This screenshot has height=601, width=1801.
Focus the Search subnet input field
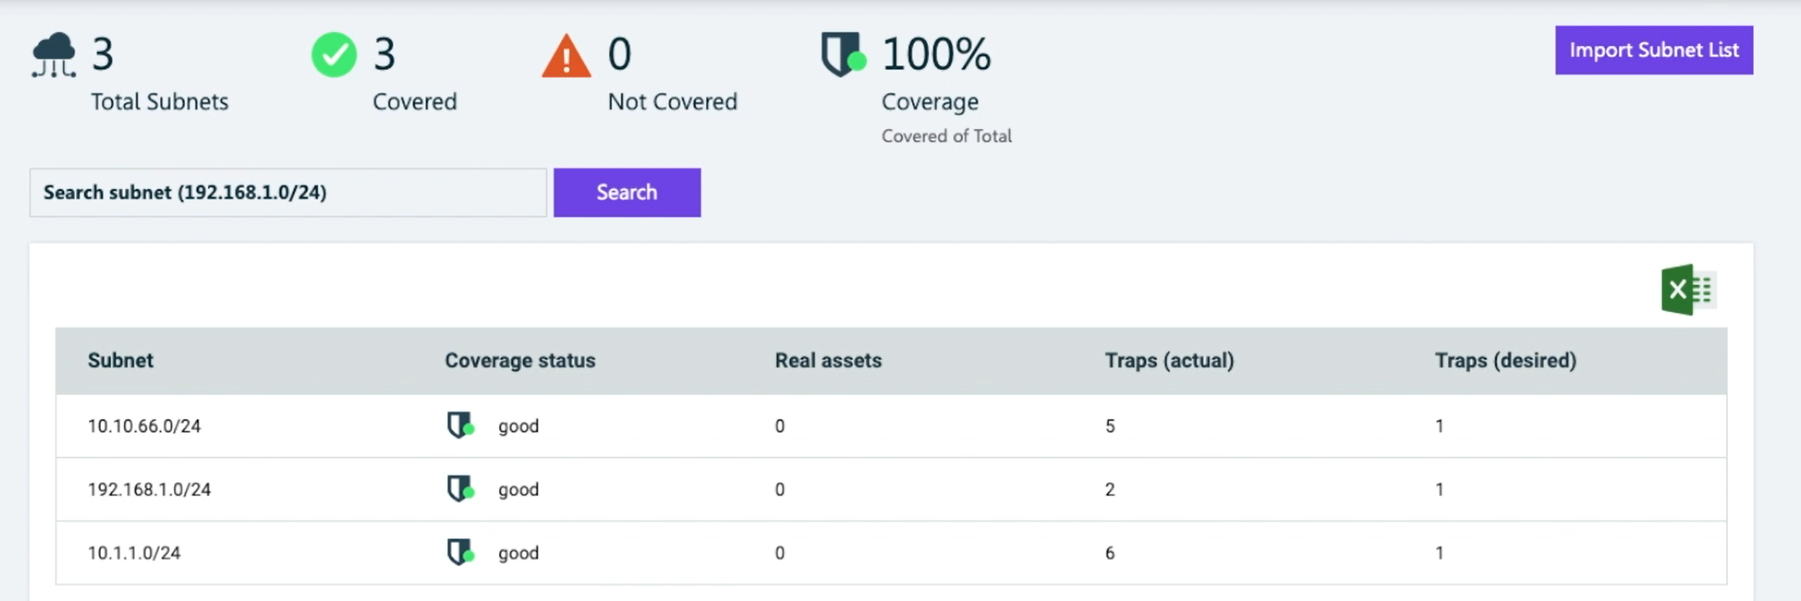(x=287, y=193)
